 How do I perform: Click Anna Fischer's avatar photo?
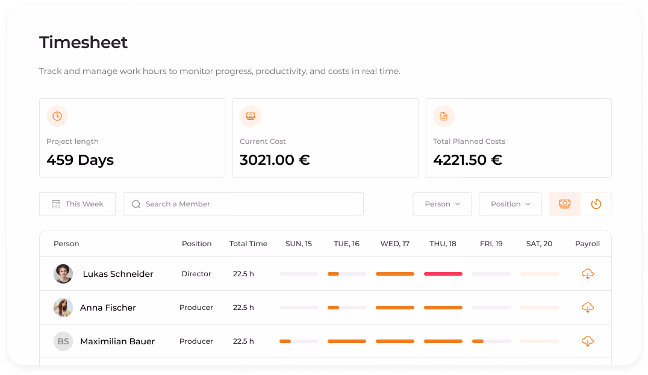click(63, 308)
